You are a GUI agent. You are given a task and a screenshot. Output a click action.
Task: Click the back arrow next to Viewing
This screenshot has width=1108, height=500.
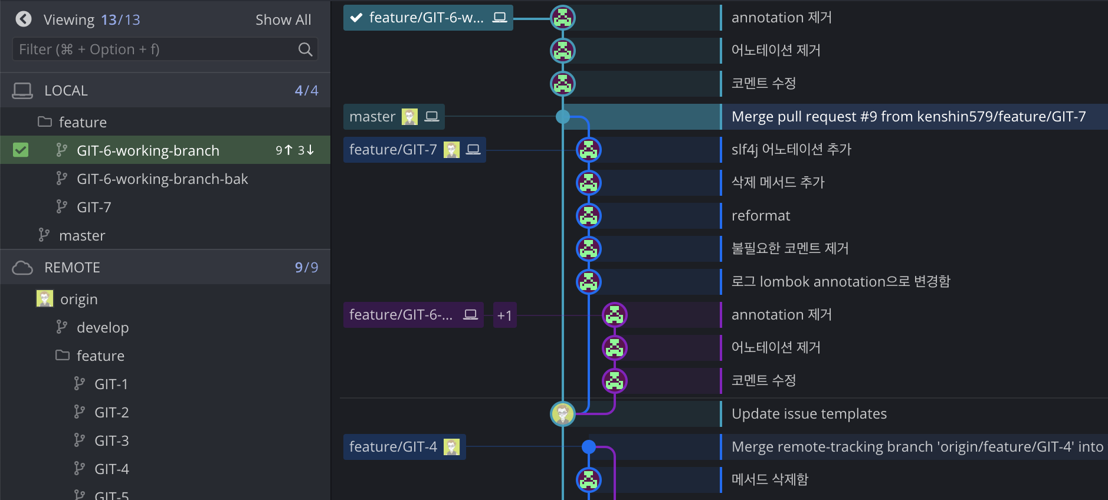pos(24,19)
